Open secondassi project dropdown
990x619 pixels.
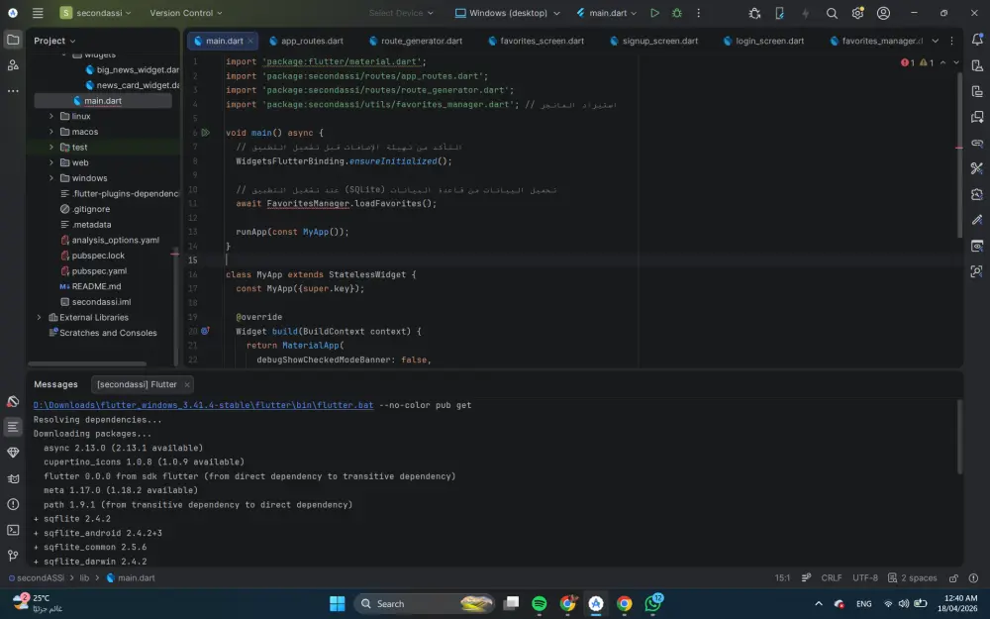pyautogui.click(x=96, y=13)
